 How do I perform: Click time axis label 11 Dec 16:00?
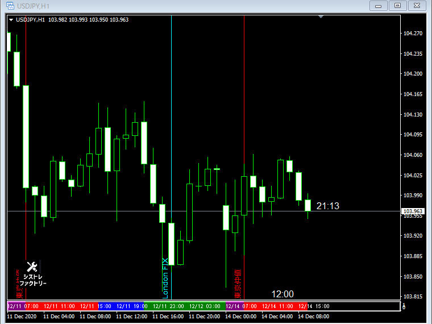(168, 316)
